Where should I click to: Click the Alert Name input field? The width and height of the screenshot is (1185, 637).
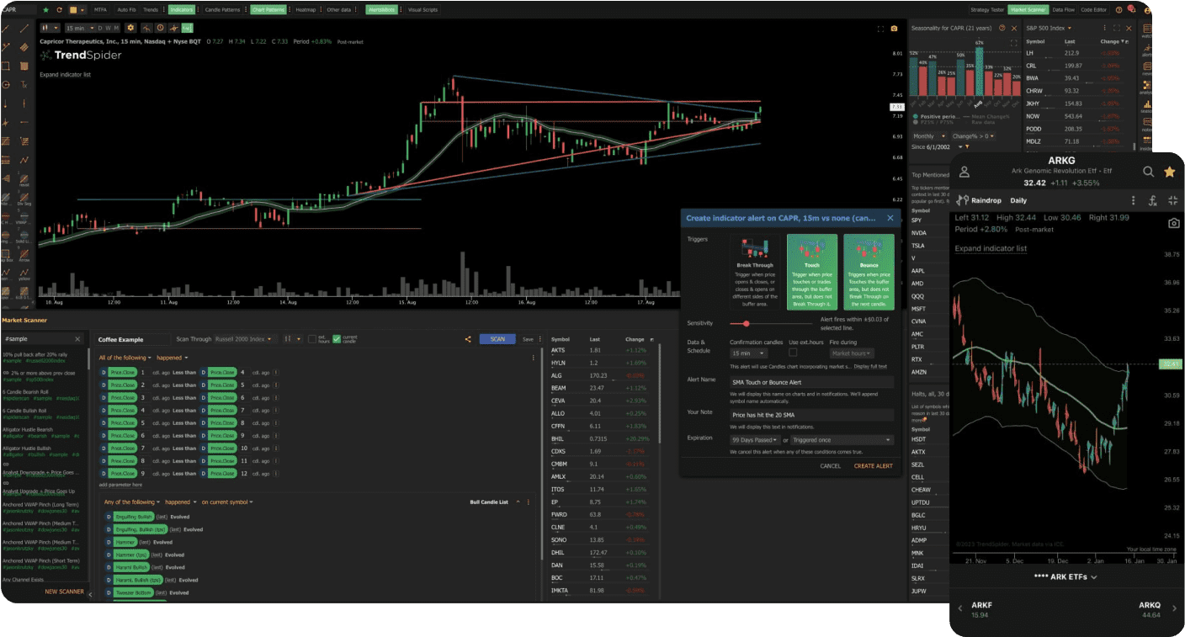(810, 382)
